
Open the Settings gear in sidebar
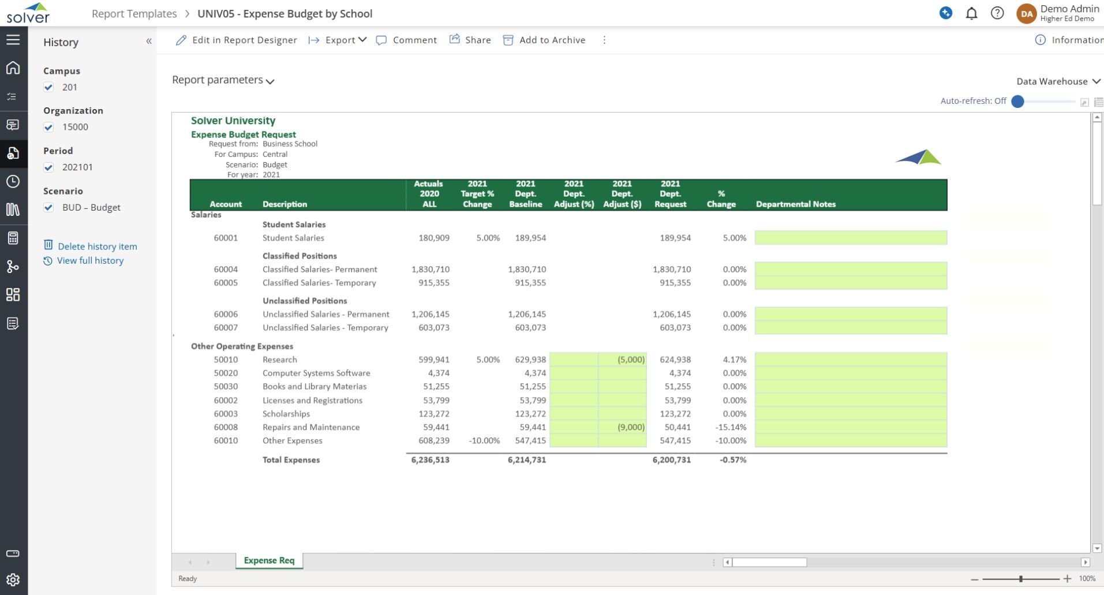13,579
